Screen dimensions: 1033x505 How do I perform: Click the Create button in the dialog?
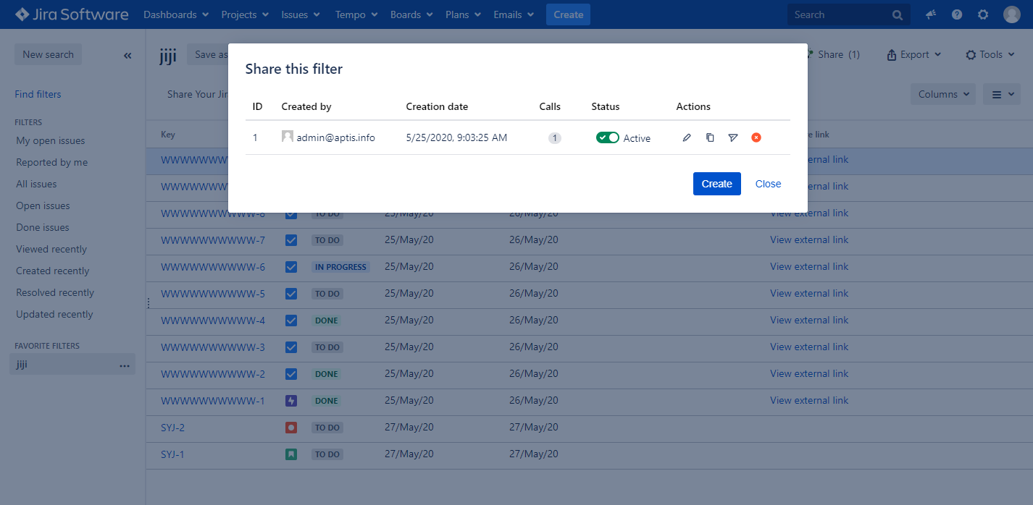[716, 184]
